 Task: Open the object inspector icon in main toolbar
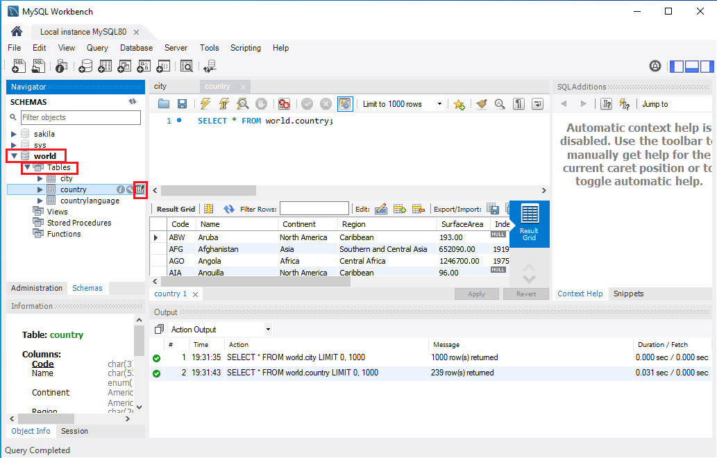pyautogui.click(x=61, y=67)
